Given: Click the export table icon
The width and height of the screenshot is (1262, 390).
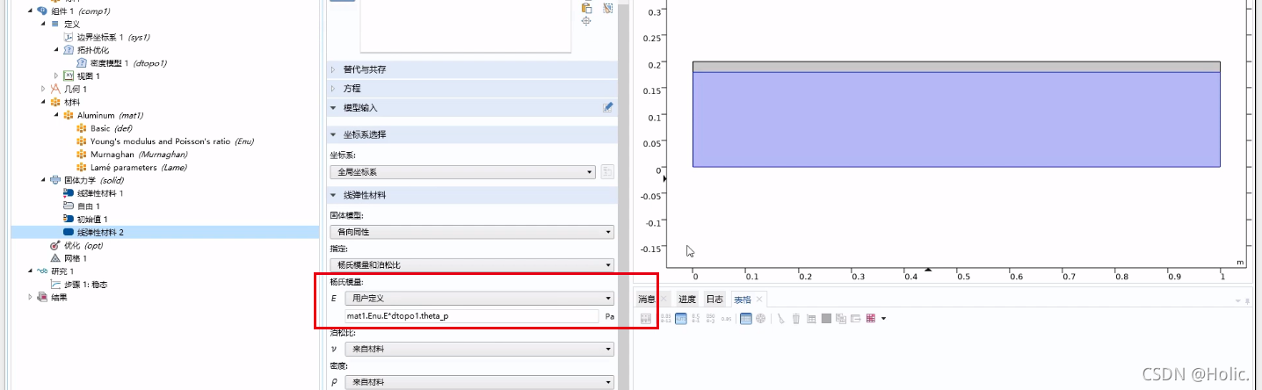Looking at the screenshot, I should [856, 318].
